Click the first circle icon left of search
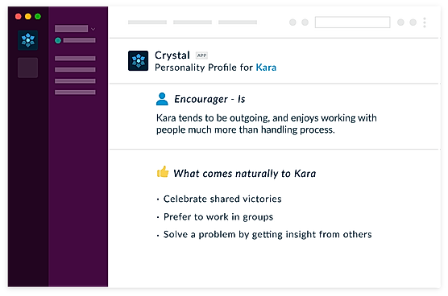This screenshot has height=296, width=448. [x=292, y=23]
